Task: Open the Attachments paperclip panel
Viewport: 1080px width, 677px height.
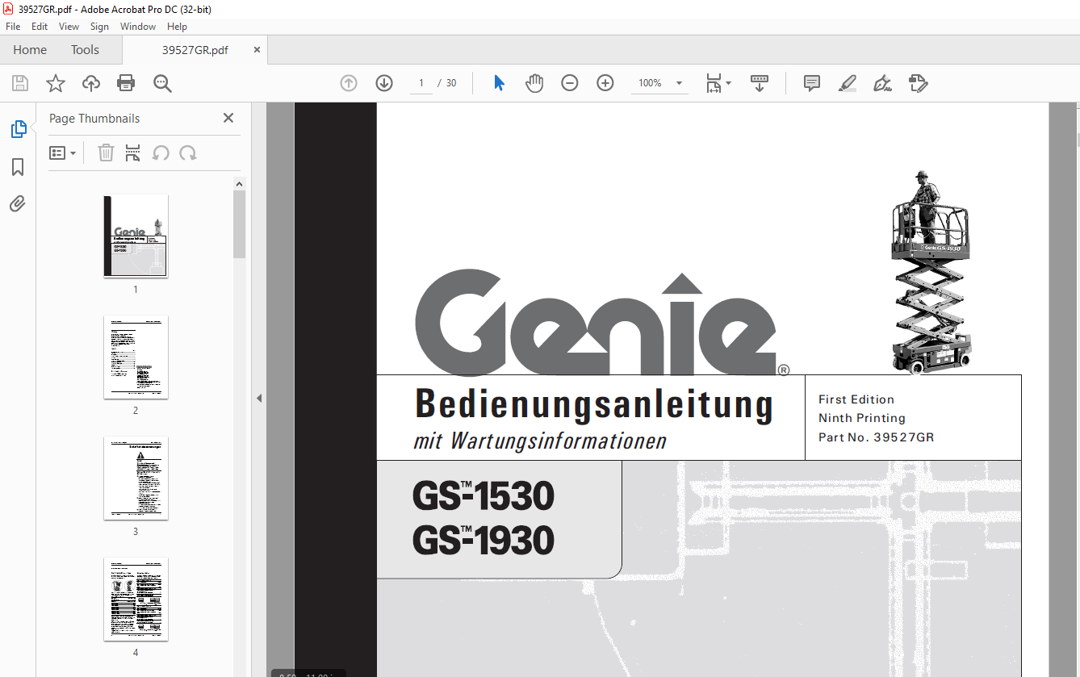Action: pos(18,203)
